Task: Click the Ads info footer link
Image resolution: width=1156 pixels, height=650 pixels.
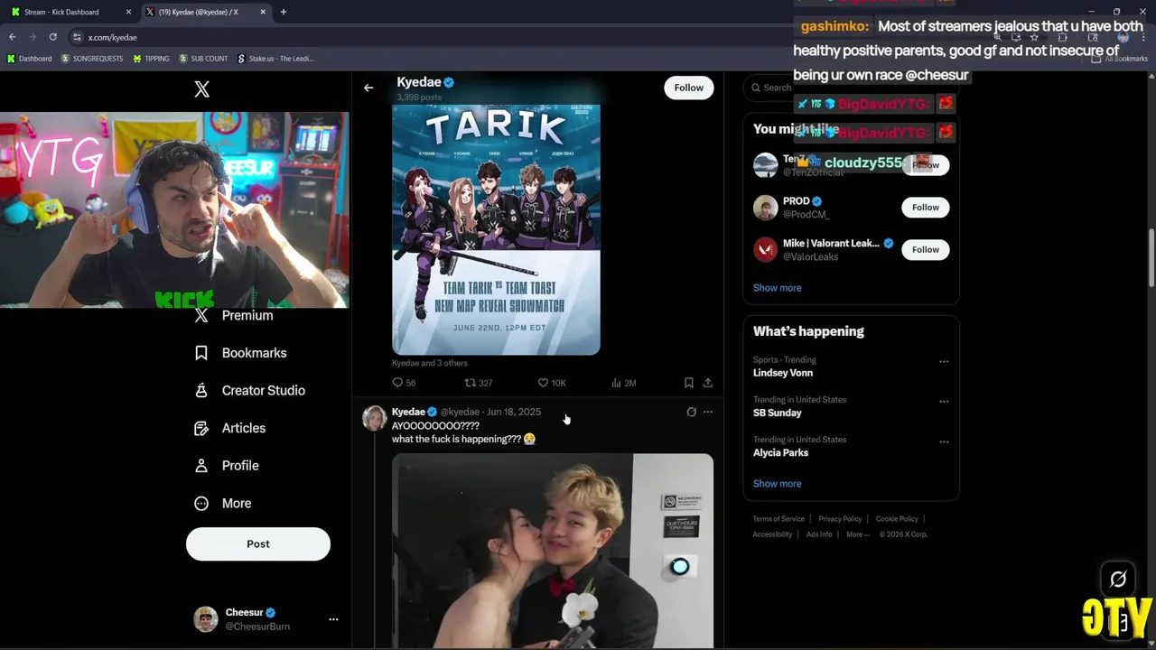Action: [x=819, y=534]
